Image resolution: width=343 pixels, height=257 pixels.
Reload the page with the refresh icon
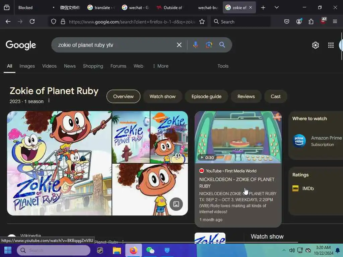click(32, 21)
